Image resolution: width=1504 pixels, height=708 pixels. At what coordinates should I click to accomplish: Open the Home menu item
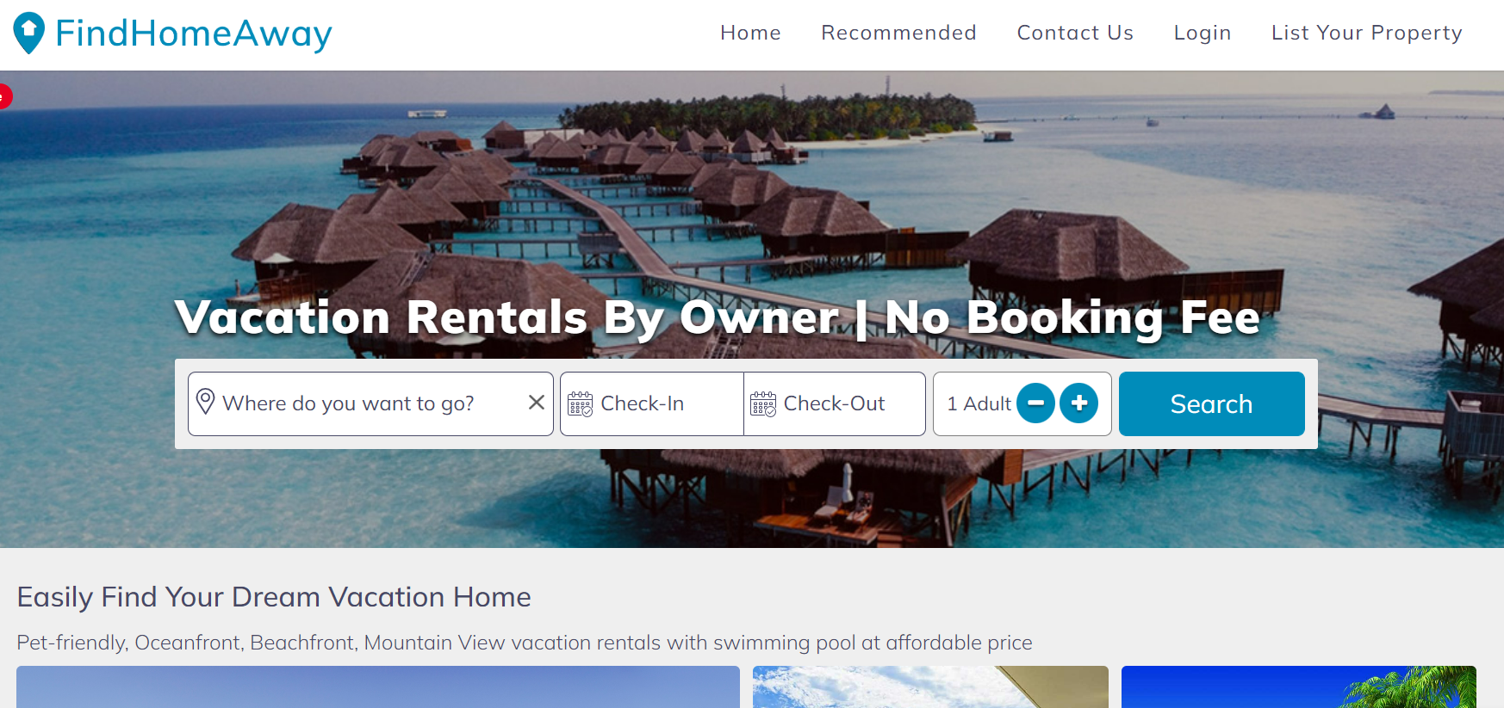pos(750,33)
